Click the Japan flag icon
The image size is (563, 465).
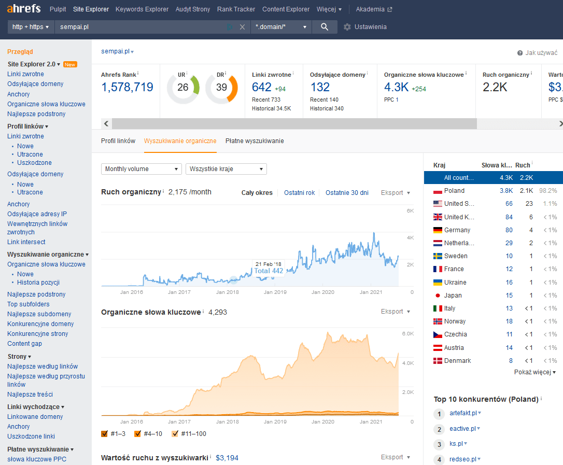[438, 295]
